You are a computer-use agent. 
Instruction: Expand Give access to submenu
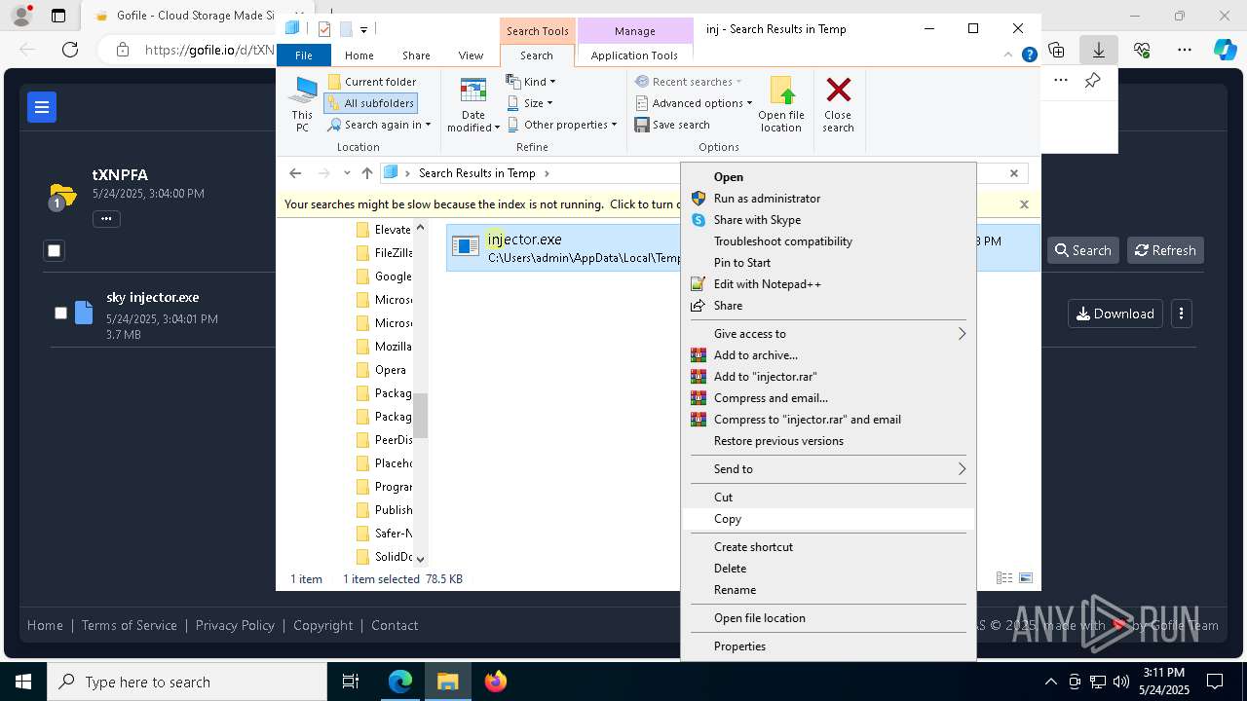[x=828, y=334]
